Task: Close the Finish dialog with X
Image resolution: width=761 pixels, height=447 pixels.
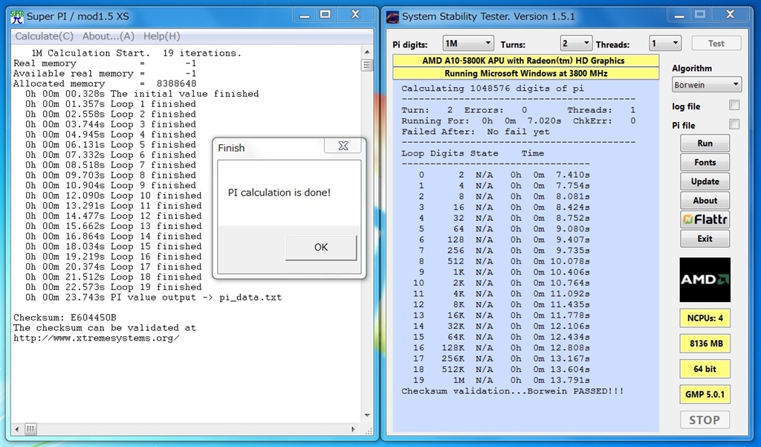Action: pyautogui.click(x=343, y=146)
